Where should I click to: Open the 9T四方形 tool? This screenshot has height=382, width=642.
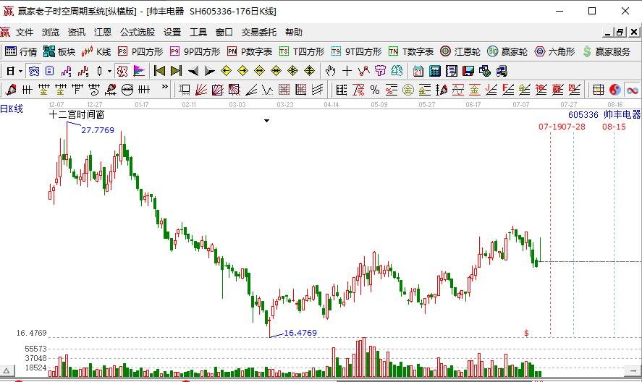(x=356, y=51)
